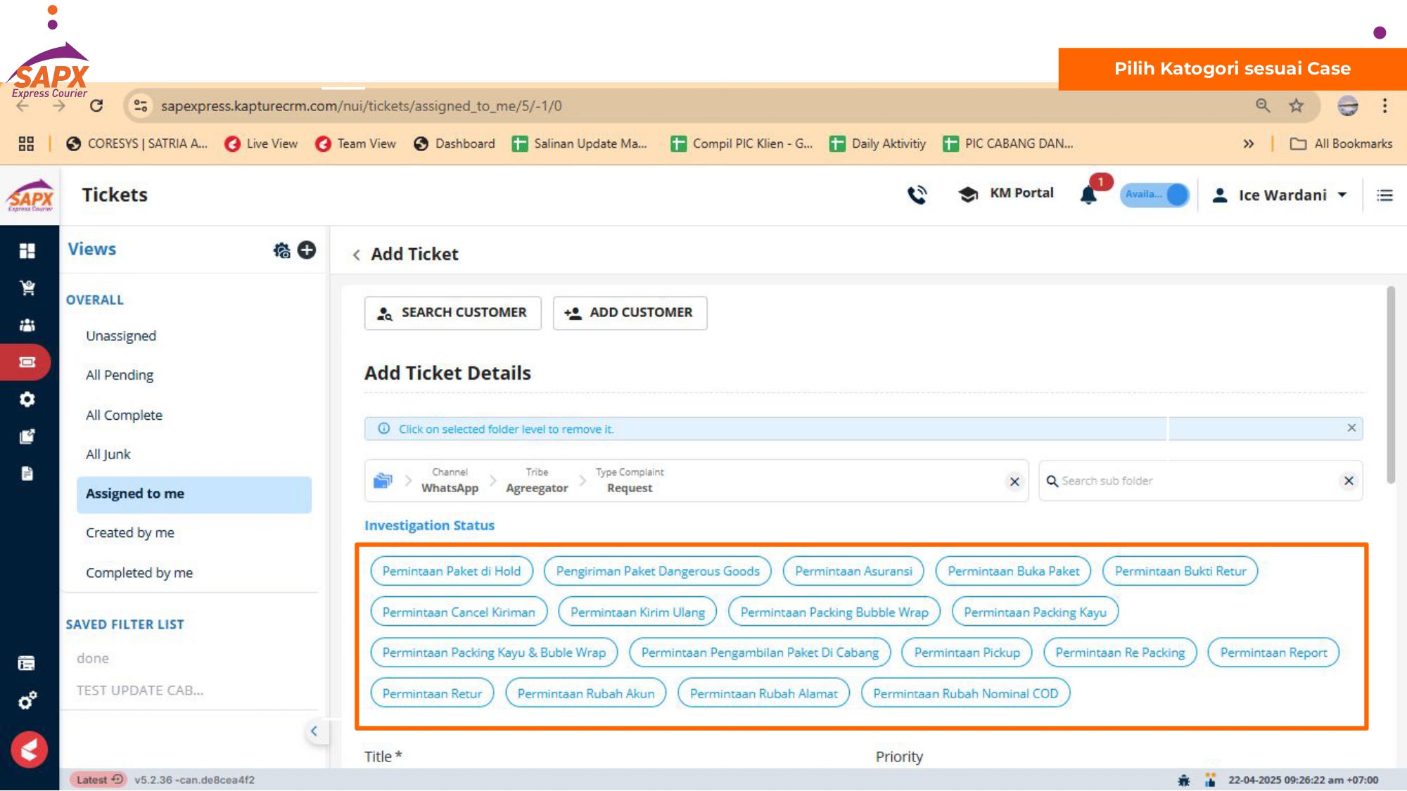This screenshot has width=1407, height=791.
Task: Open the double-gear configuration sidebar icon
Action: 27,700
